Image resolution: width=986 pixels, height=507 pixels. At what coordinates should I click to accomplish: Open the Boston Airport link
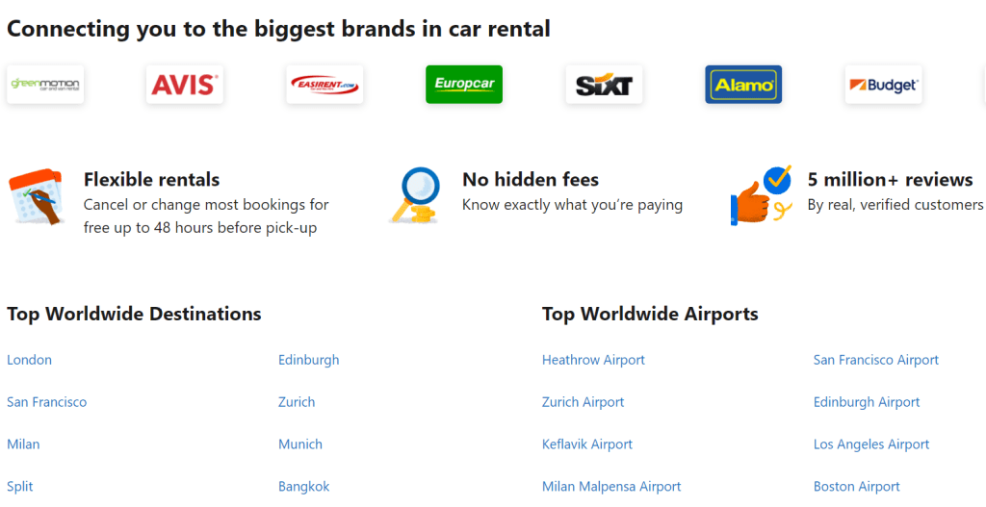[856, 487]
